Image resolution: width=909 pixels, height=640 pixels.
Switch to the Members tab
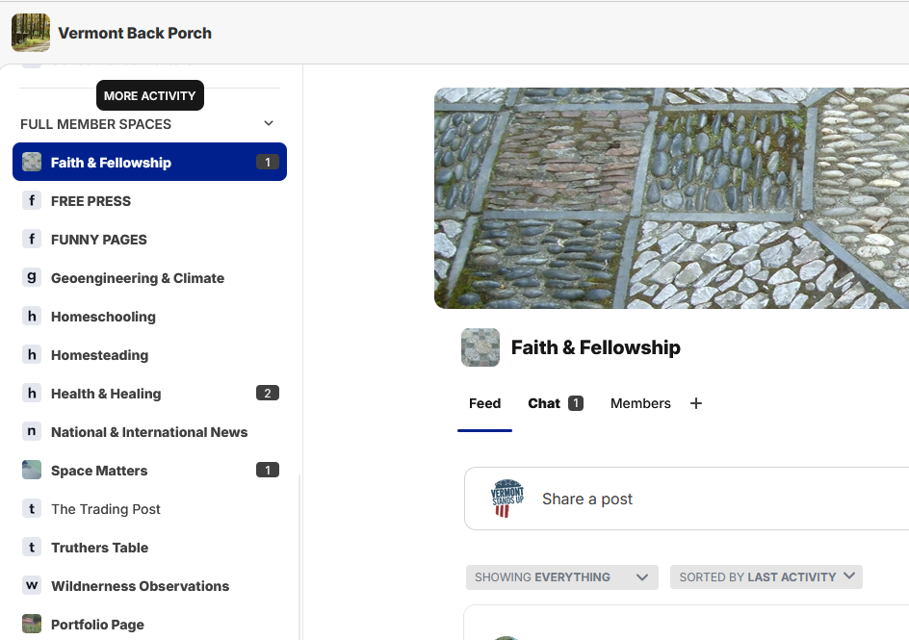point(640,403)
